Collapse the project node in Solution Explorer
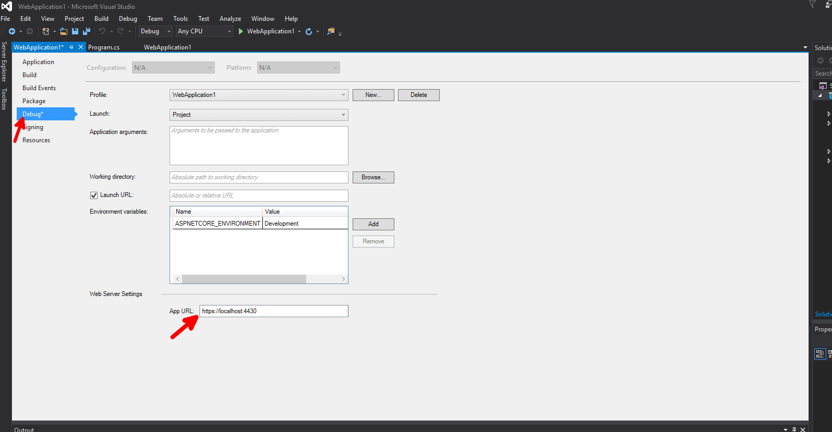The width and height of the screenshot is (832, 432). (x=820, y=95)
